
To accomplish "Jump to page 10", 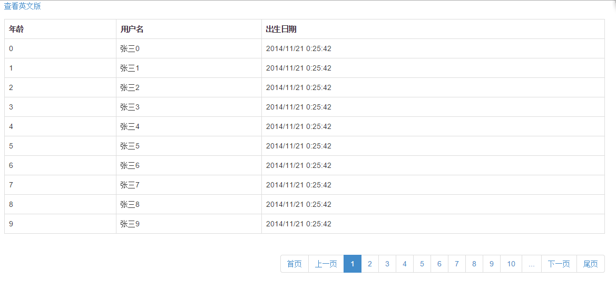I will 511,264.
